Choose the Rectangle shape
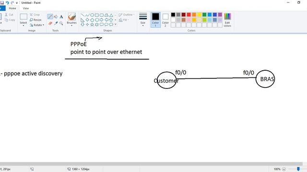Image resolution: width=307 pixels, height=172 pixels. tap(97, 15)
